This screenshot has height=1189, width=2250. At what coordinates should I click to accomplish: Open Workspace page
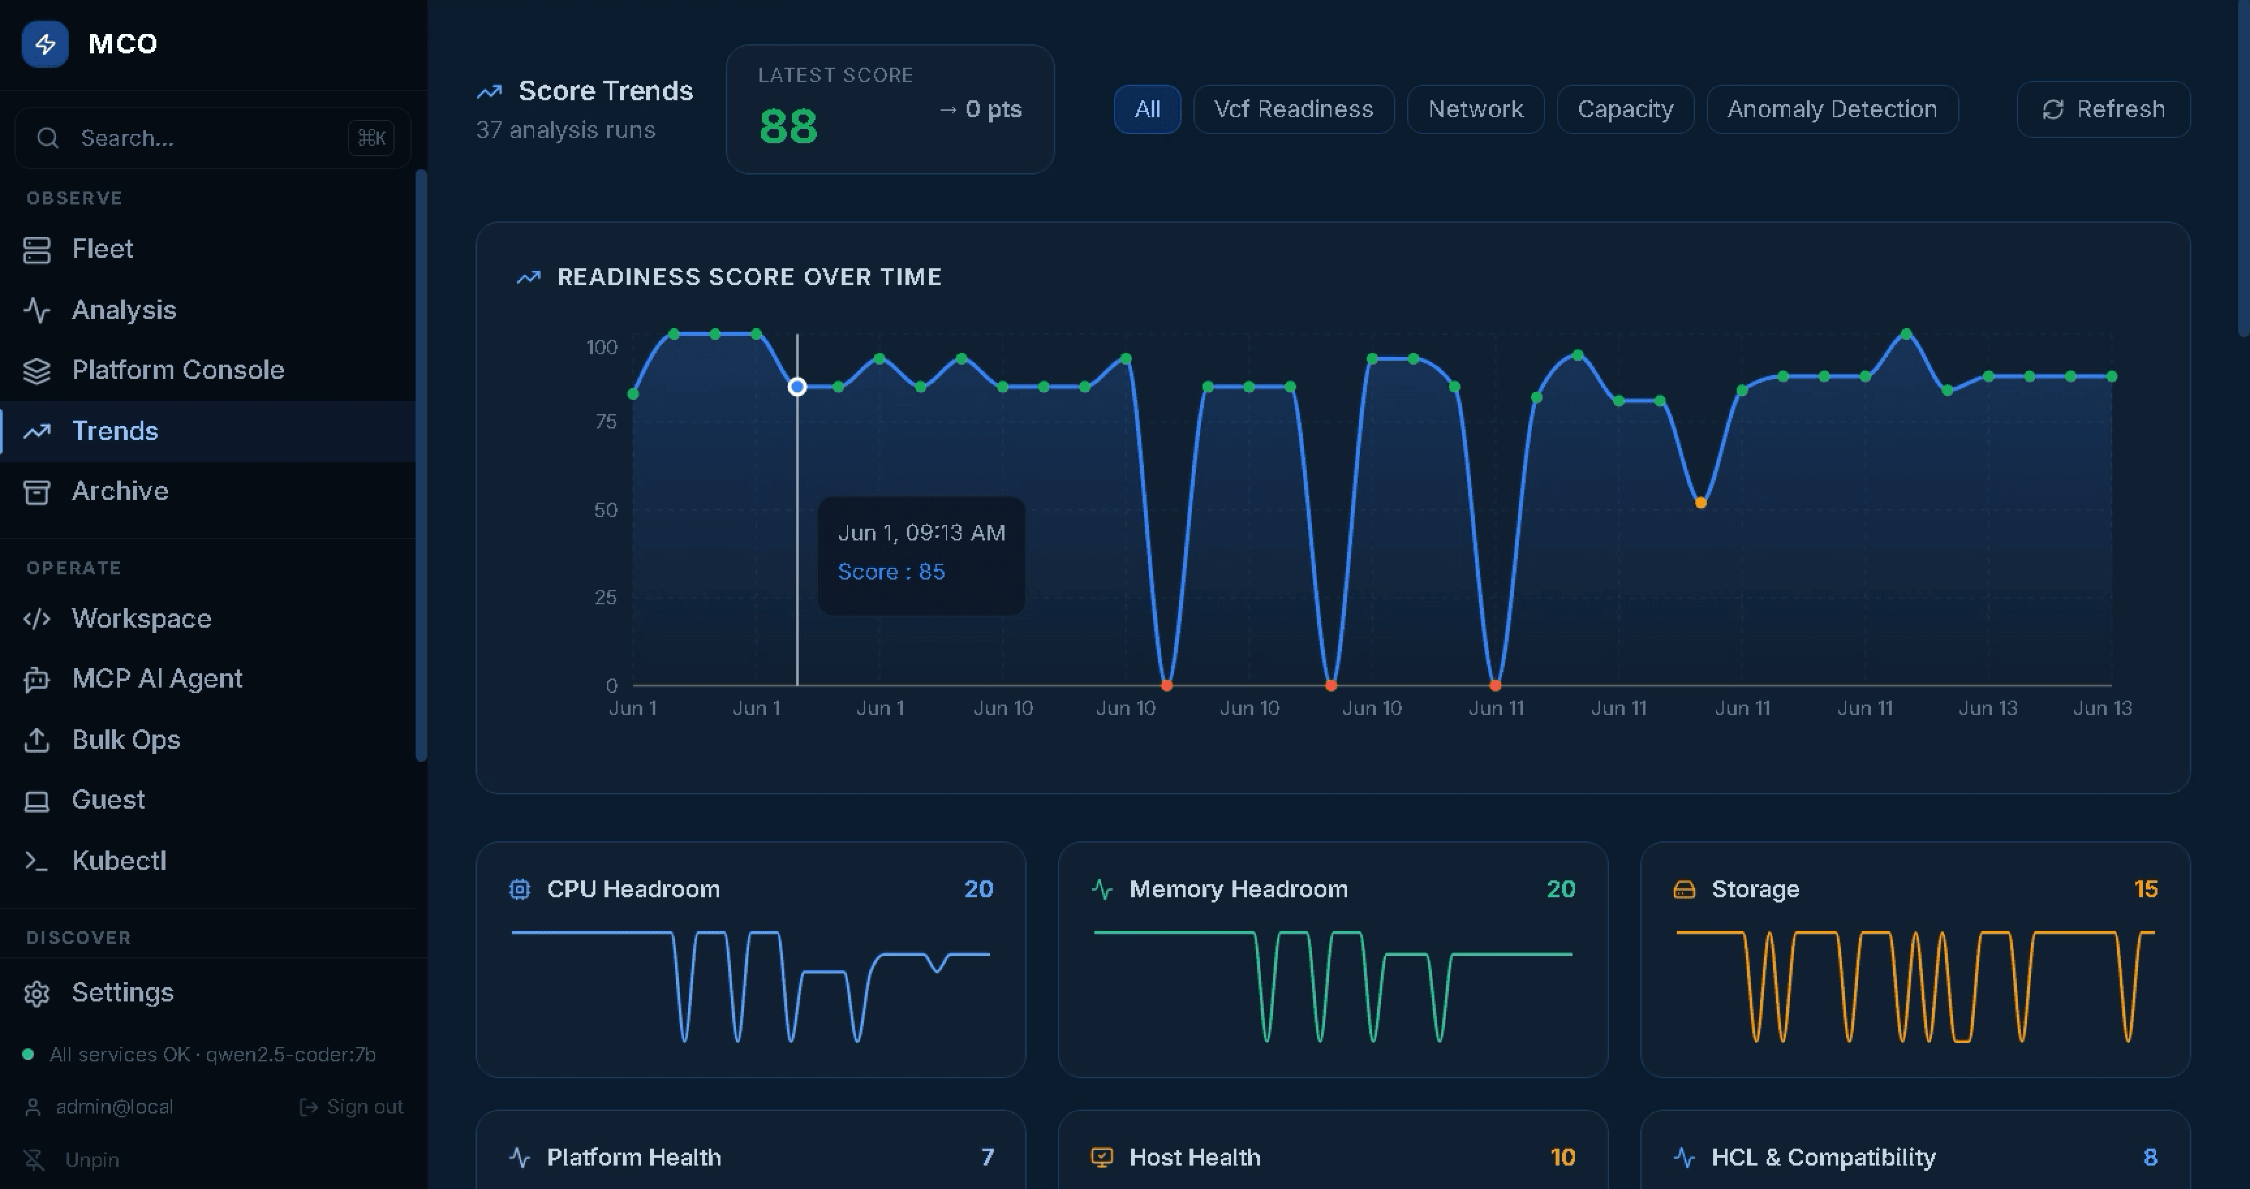[208, 619]
